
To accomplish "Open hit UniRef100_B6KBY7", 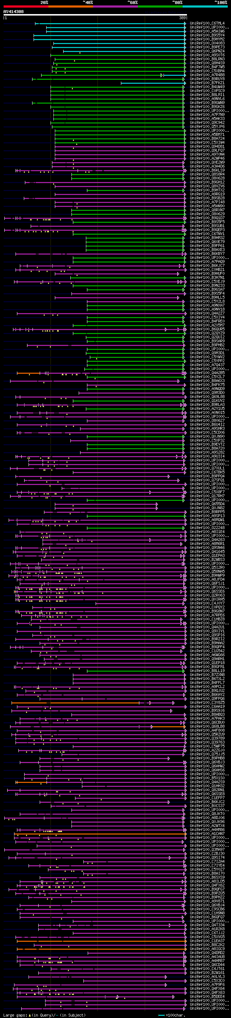I will point(207,254).
